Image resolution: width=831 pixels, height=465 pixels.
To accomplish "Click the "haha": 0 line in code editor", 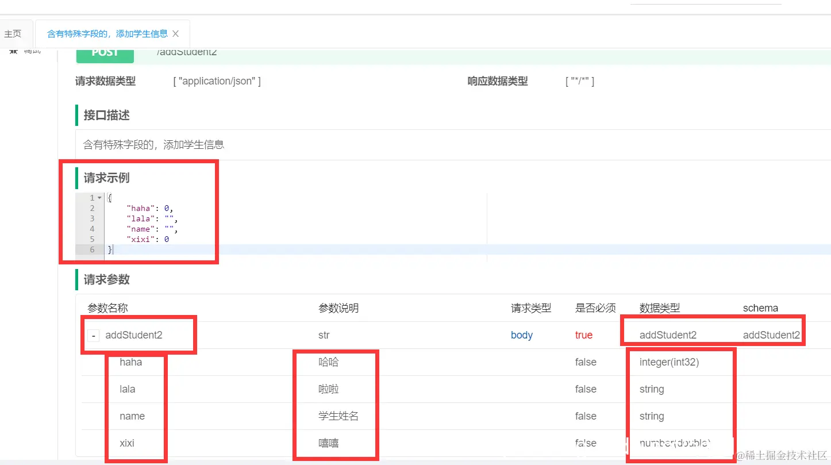I will (149, 208).
